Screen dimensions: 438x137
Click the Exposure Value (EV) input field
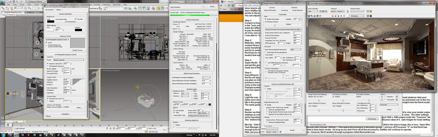click(66, 64)
